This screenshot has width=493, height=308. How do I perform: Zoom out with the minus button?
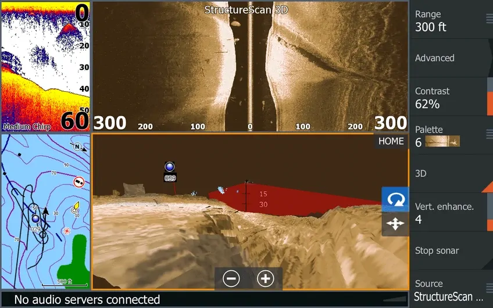(x=231, y=279)
